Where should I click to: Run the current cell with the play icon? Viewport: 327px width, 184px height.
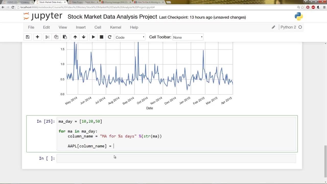(93, 37)
